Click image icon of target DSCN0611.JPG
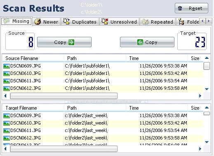The width and height of the screenshot is (214, 156). click(x=7, y=131)
